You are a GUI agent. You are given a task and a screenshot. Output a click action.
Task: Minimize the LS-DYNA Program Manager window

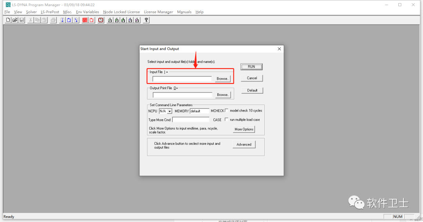[x=387, y=5]
